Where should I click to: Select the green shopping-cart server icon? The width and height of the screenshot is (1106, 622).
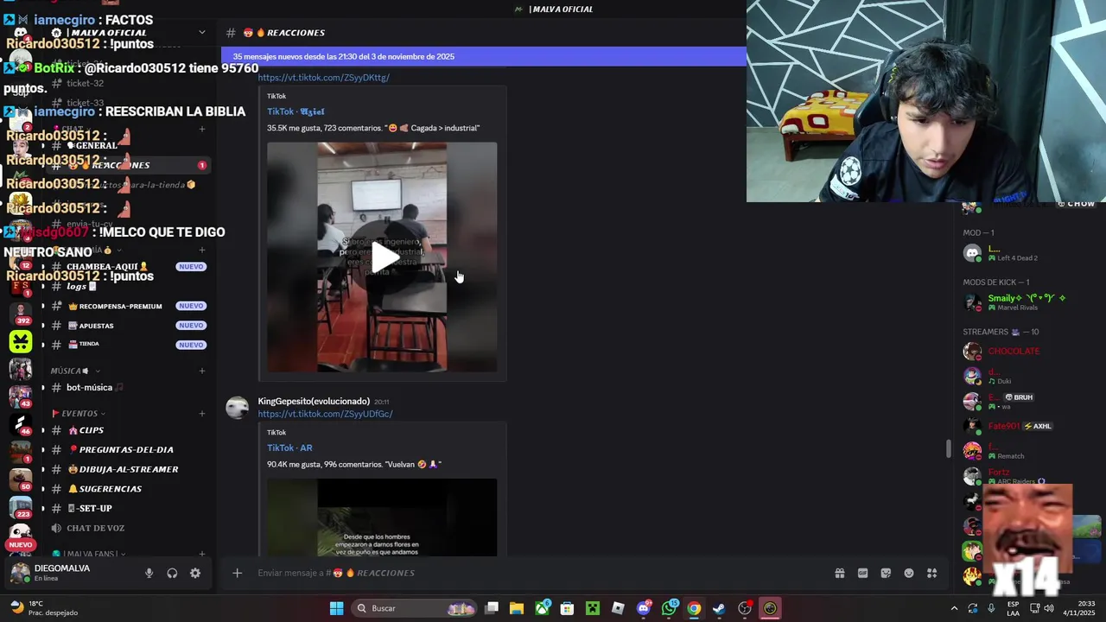tap(20, 340)
